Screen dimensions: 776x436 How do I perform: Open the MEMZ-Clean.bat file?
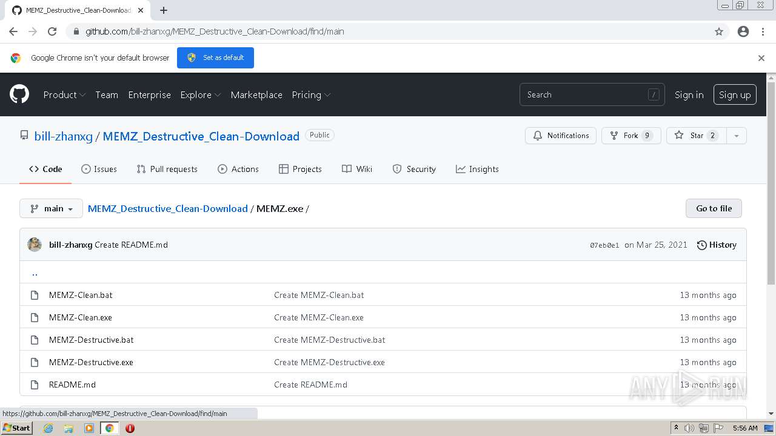[81, 295]
